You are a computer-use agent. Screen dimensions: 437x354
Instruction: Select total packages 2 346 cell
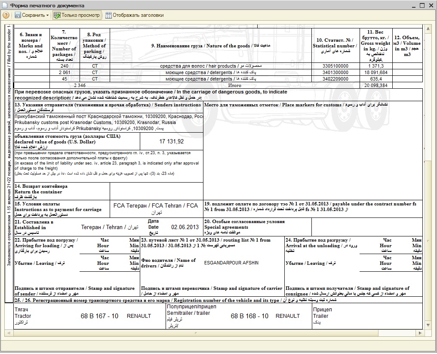point(80,85)
